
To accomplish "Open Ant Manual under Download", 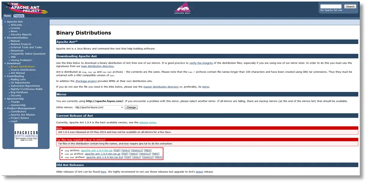I will click(x=17, y=73).
